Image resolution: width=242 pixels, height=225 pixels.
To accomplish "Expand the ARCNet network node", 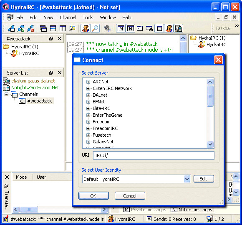I will pyautogui.click(x=88, y=82).
